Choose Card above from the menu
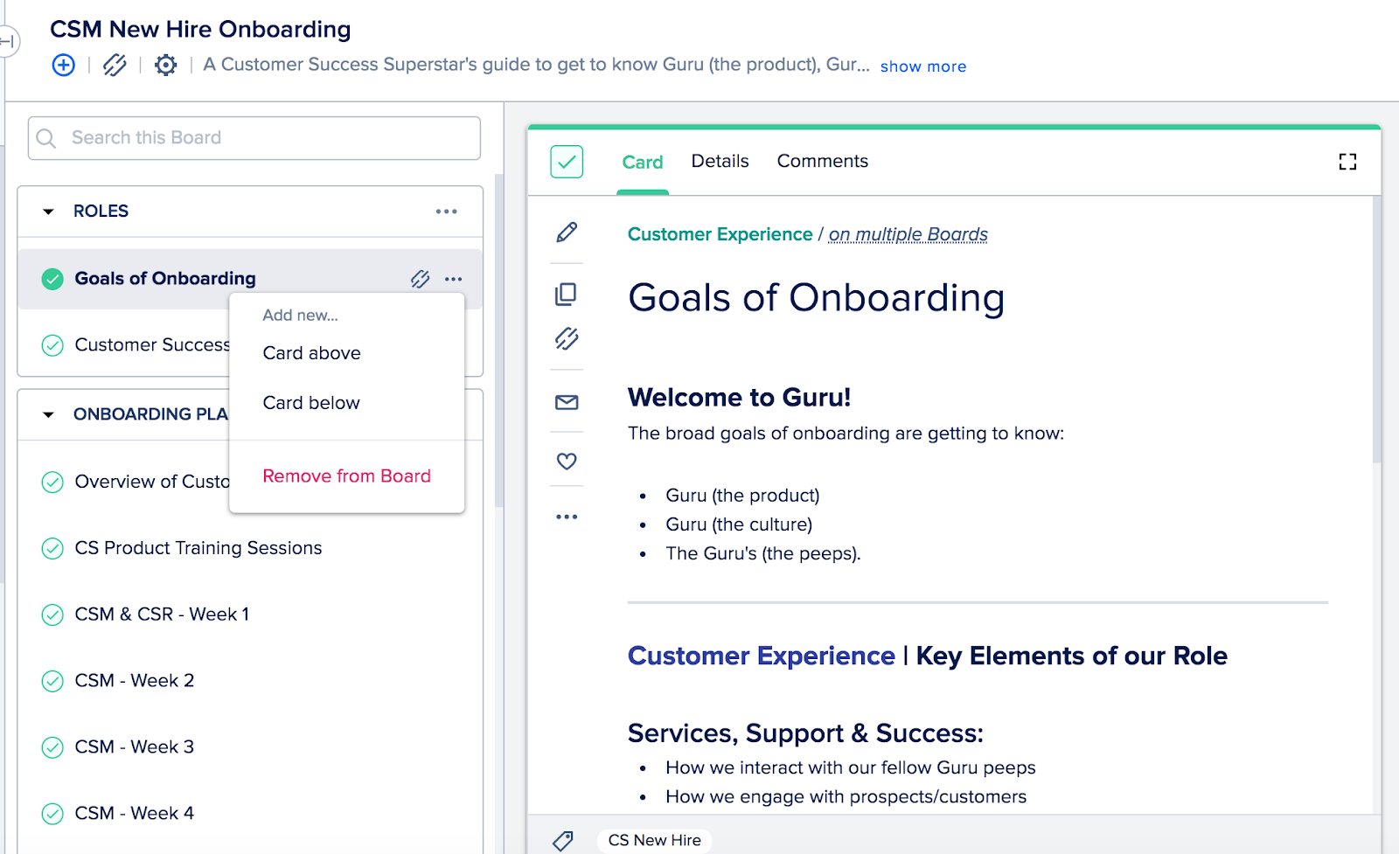The width and height of the screenshot is (1399, 854). point(312,353)
